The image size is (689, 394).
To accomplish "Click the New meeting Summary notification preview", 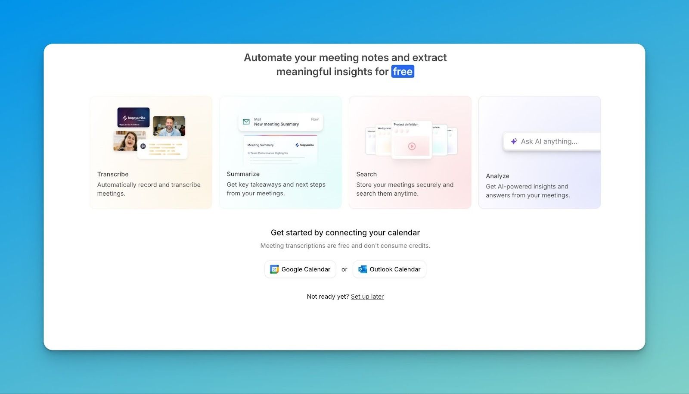I will coord(280,122).
